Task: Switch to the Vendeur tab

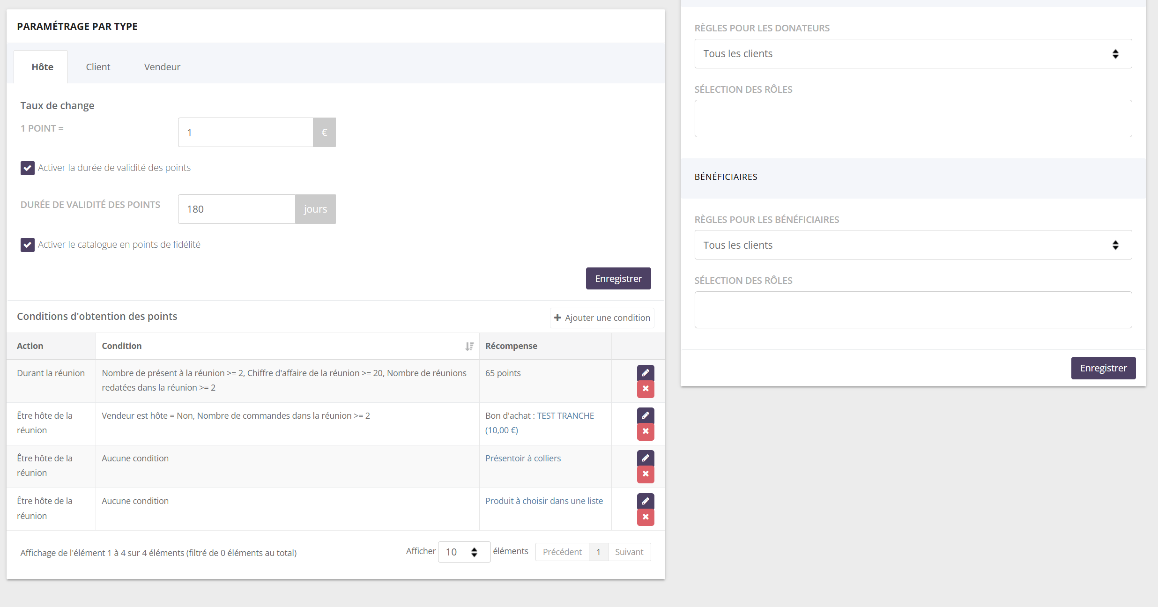Action: coord(162,67)
